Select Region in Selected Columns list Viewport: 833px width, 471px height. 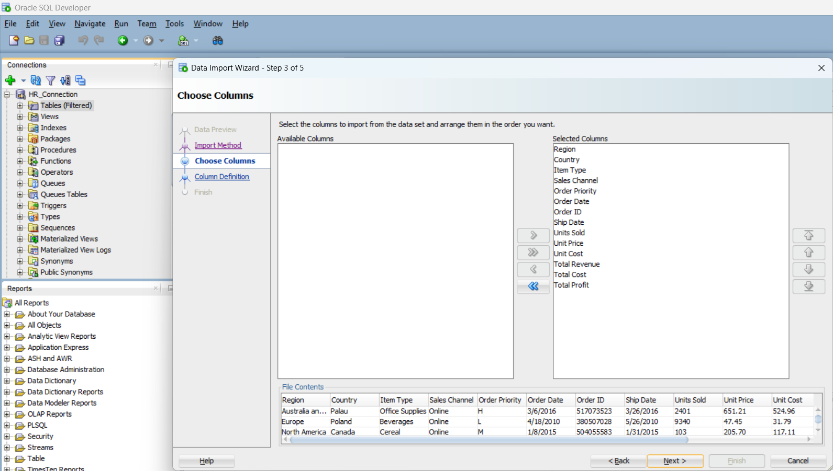(564, 149)
